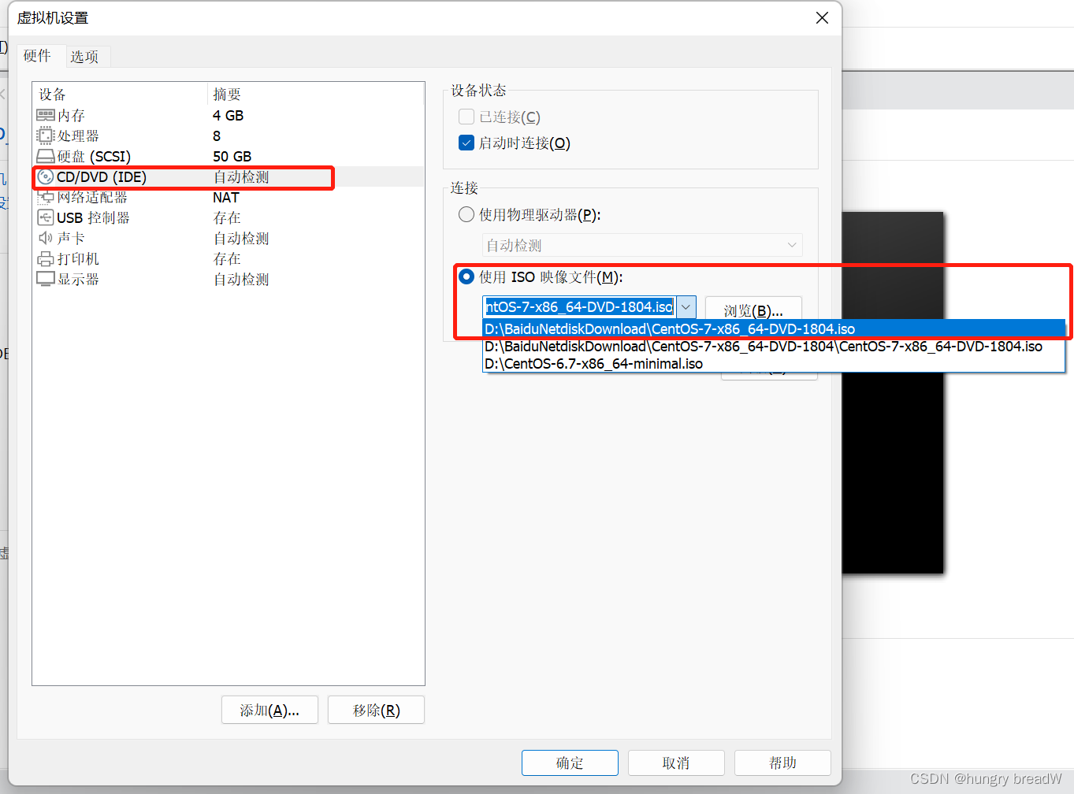Close the virtual machine settings dialog
Viewport: 1074px width, 794px height.
822,17
